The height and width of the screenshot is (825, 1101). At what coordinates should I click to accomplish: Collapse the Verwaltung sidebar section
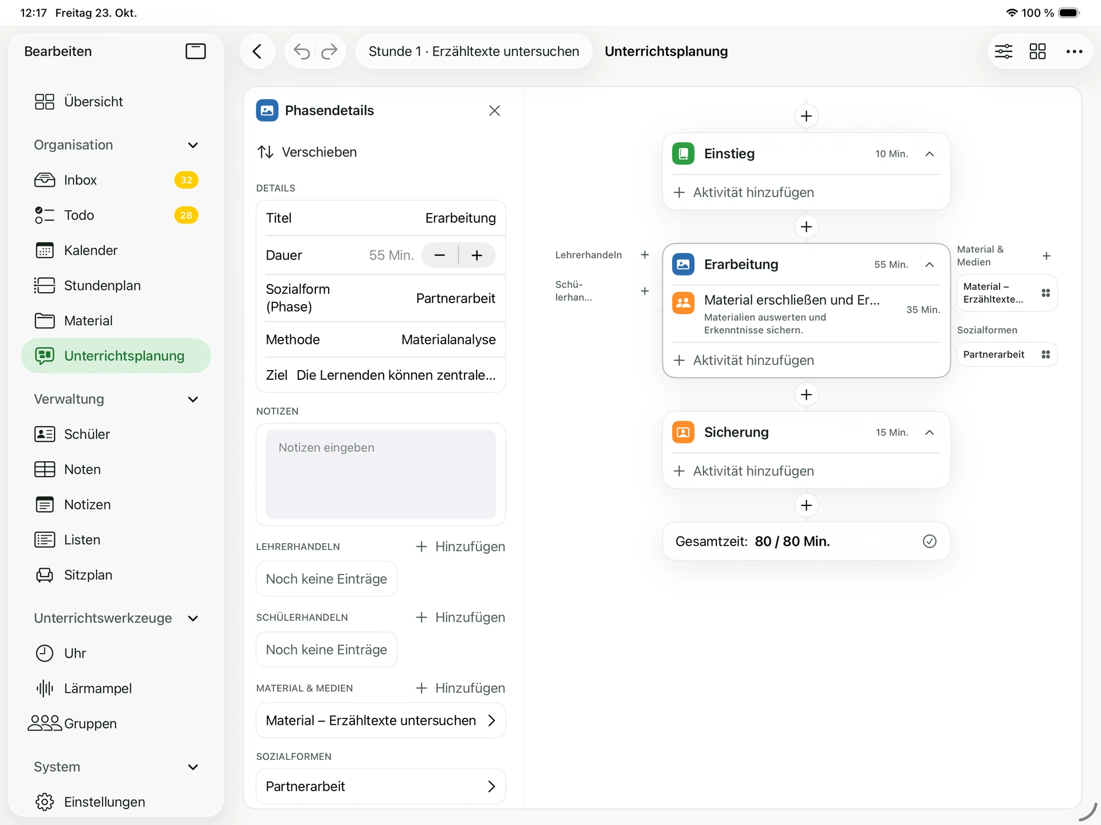(x=193, y=399)
